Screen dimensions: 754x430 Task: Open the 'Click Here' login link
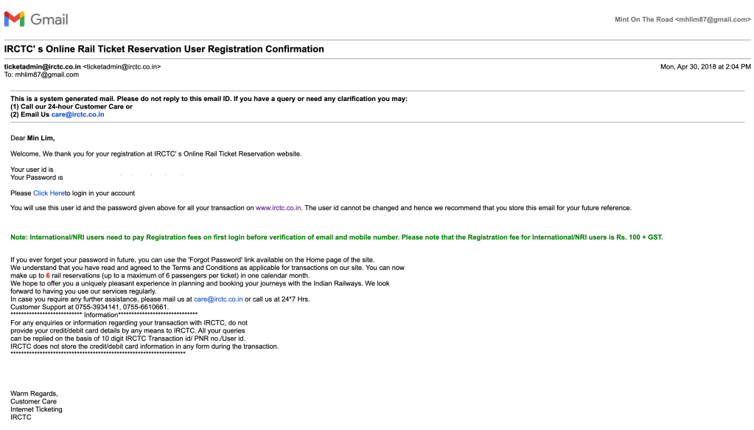click(49, 193)
